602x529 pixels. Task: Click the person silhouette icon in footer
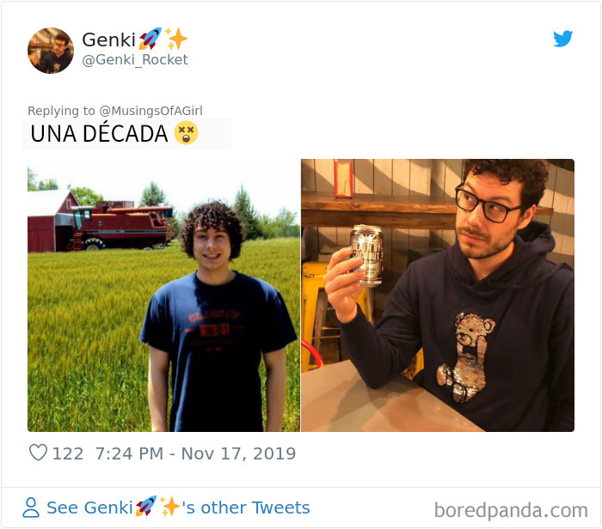pos(31,508)
